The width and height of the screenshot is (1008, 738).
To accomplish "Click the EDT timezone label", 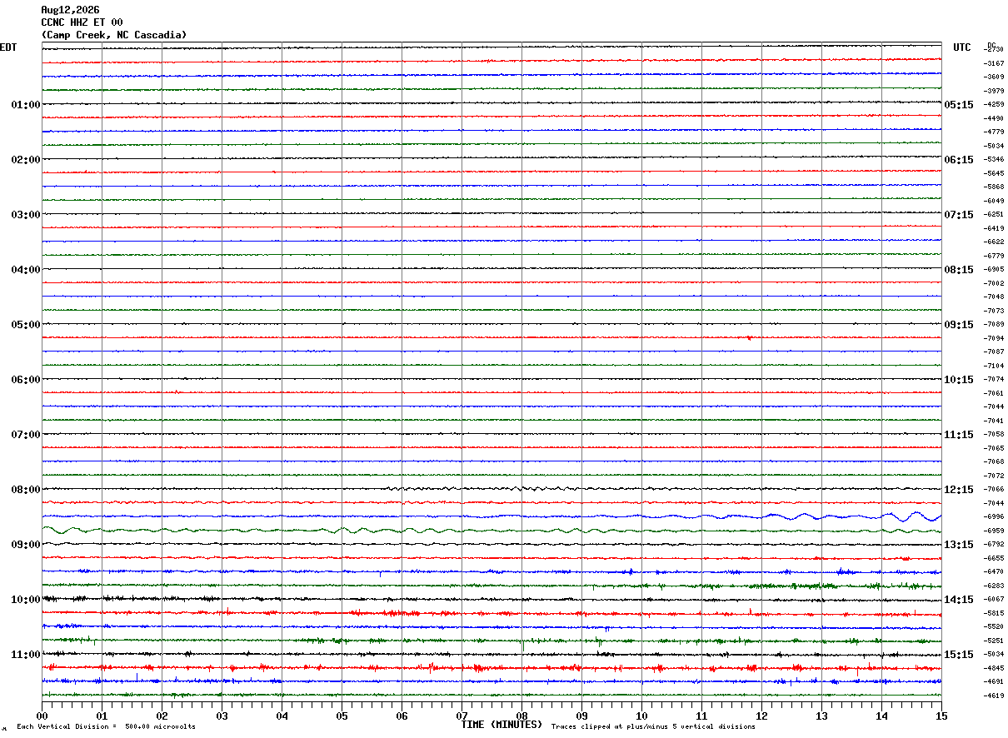I will [x=8, y=47].
